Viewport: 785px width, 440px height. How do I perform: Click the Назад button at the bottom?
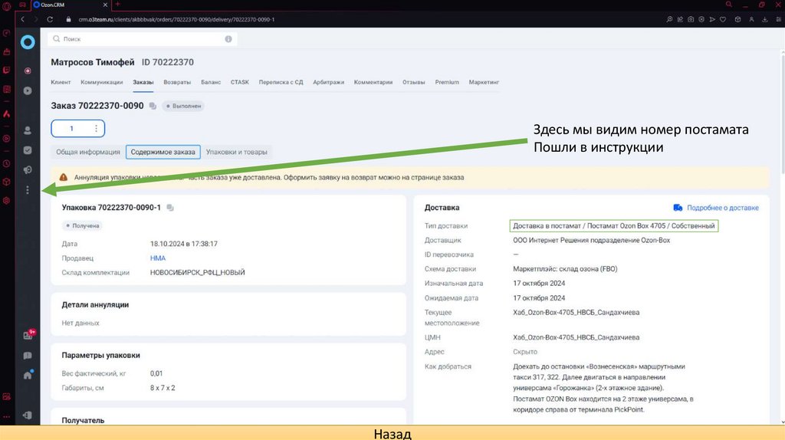click(x=392, y=434)
